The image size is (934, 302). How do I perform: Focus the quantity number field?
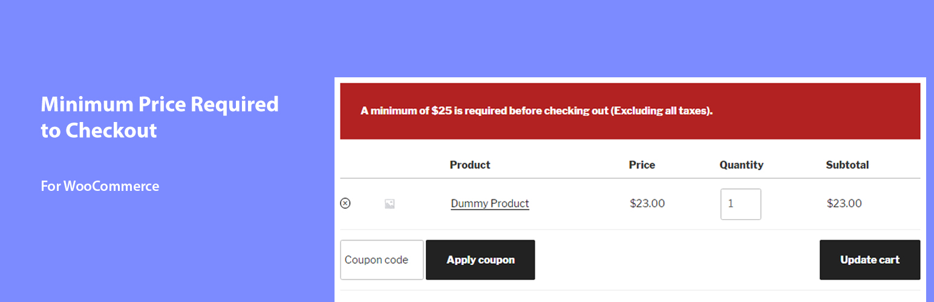(740, 204)
